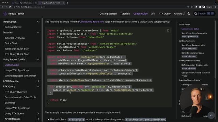This screenshot has width=218, height=122.
Task: Open Getting Started in top navbar
Action: click(x=108, y=14)
